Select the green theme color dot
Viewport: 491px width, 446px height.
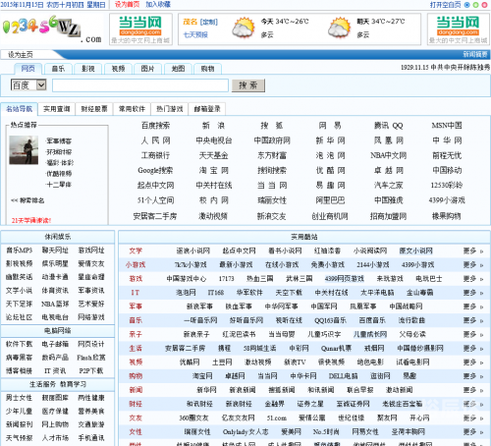coord(475,5)
